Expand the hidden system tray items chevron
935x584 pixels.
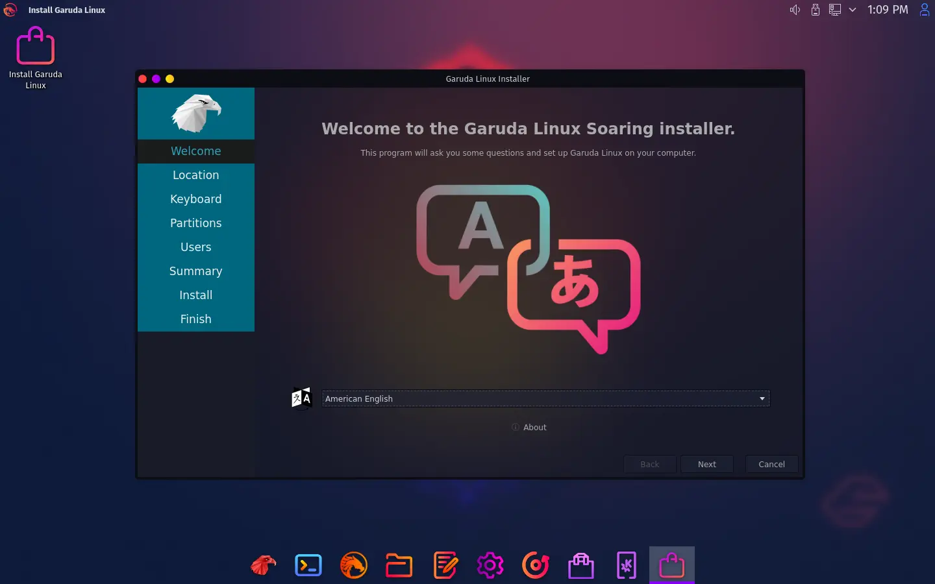tap(853, 10)
